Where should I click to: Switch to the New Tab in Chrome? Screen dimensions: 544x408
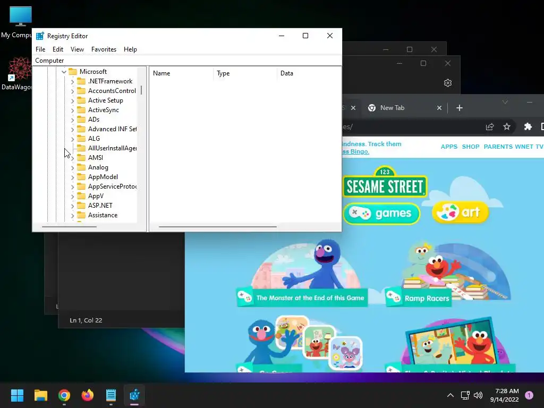392,108
